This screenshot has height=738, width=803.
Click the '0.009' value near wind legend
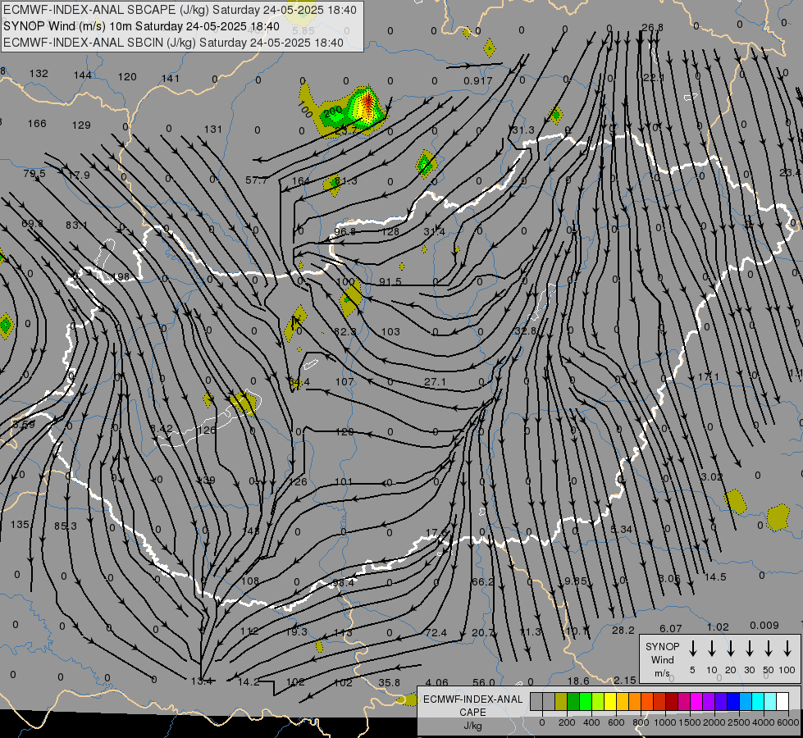(764, 626)
